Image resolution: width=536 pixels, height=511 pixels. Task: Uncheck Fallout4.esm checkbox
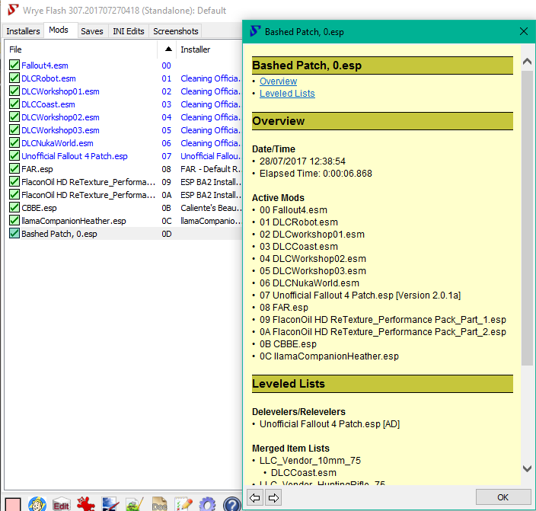(x=14, y=65)
